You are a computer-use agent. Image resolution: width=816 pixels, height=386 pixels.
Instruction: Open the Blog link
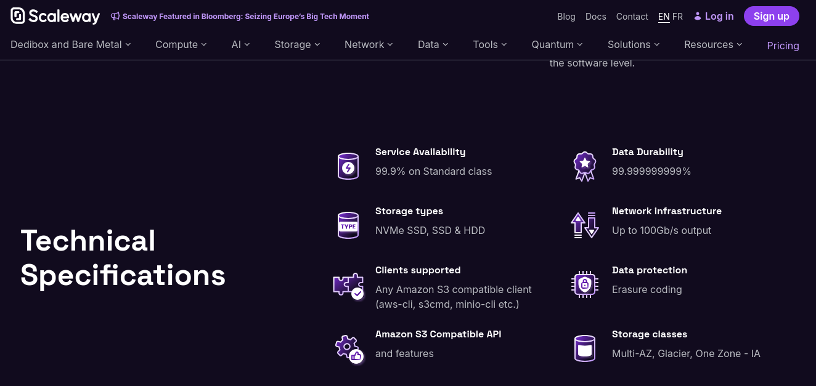[566, 17]
